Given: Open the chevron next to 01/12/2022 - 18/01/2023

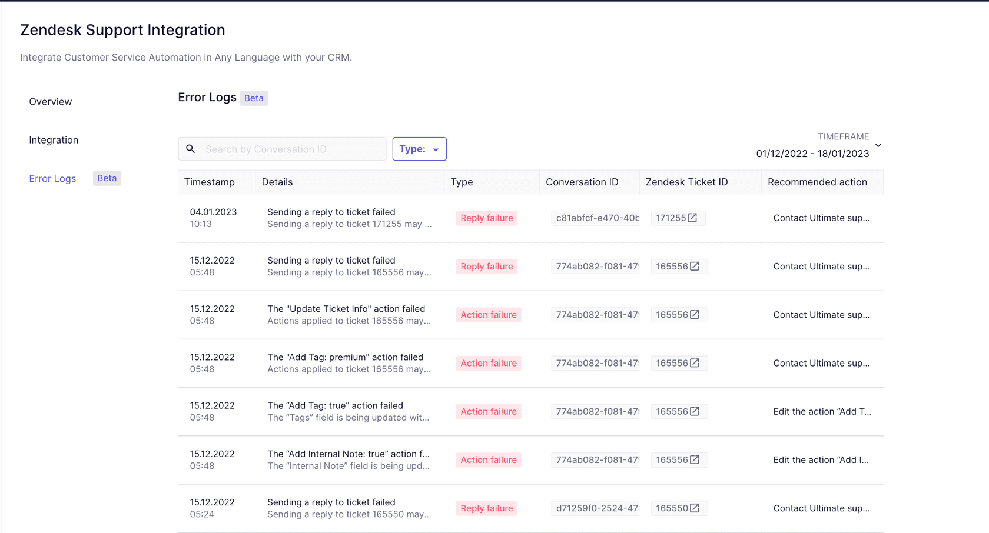Looking at the screenshot, I should [878, 145].
